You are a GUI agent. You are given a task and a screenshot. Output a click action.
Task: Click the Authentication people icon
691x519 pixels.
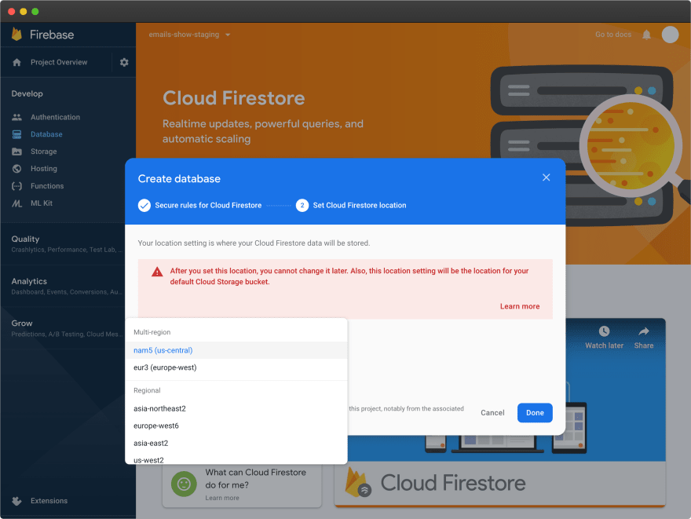(16, 117)
